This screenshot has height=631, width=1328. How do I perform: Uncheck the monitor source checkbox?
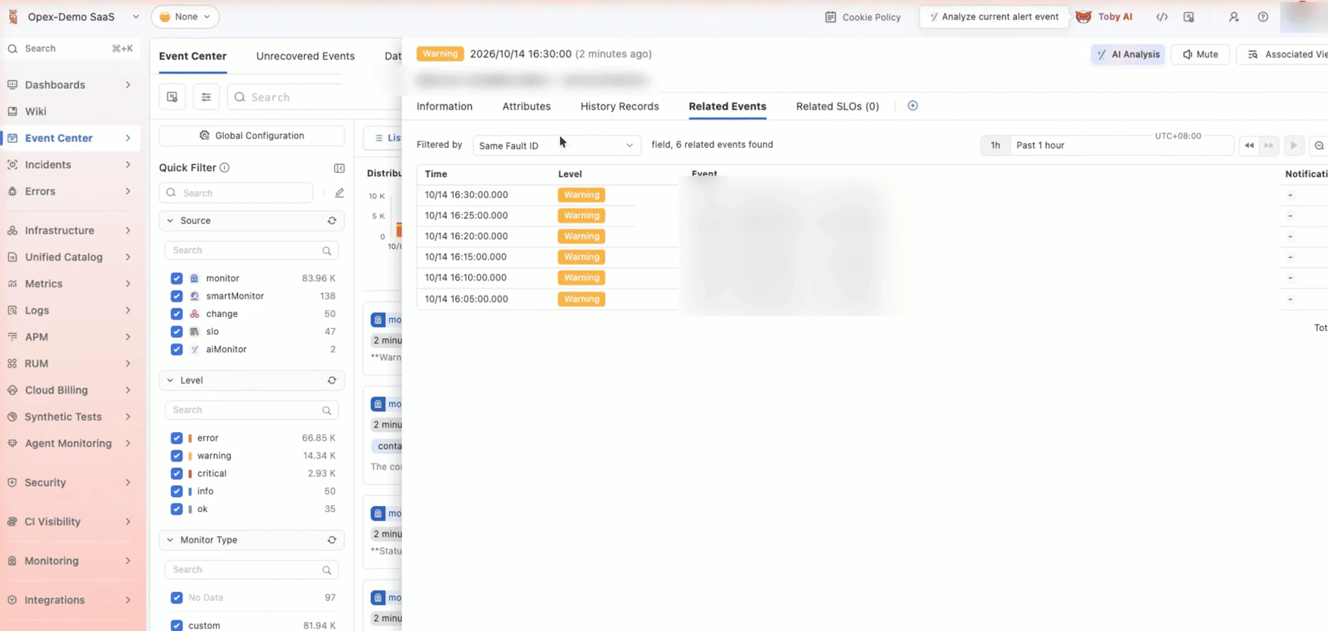176,278
